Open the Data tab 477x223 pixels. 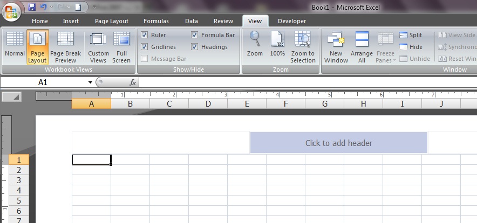point(192,21)
